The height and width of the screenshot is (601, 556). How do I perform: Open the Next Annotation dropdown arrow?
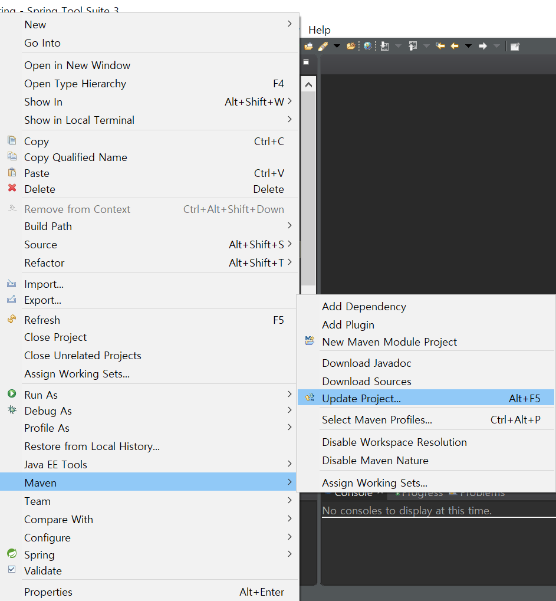(398, 46)
